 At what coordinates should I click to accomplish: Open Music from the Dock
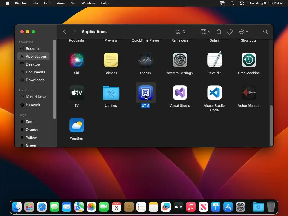191,207
